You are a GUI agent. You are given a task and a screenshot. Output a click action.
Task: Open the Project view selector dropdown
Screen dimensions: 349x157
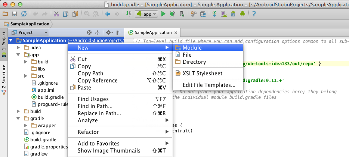click(x=30, y=33)
